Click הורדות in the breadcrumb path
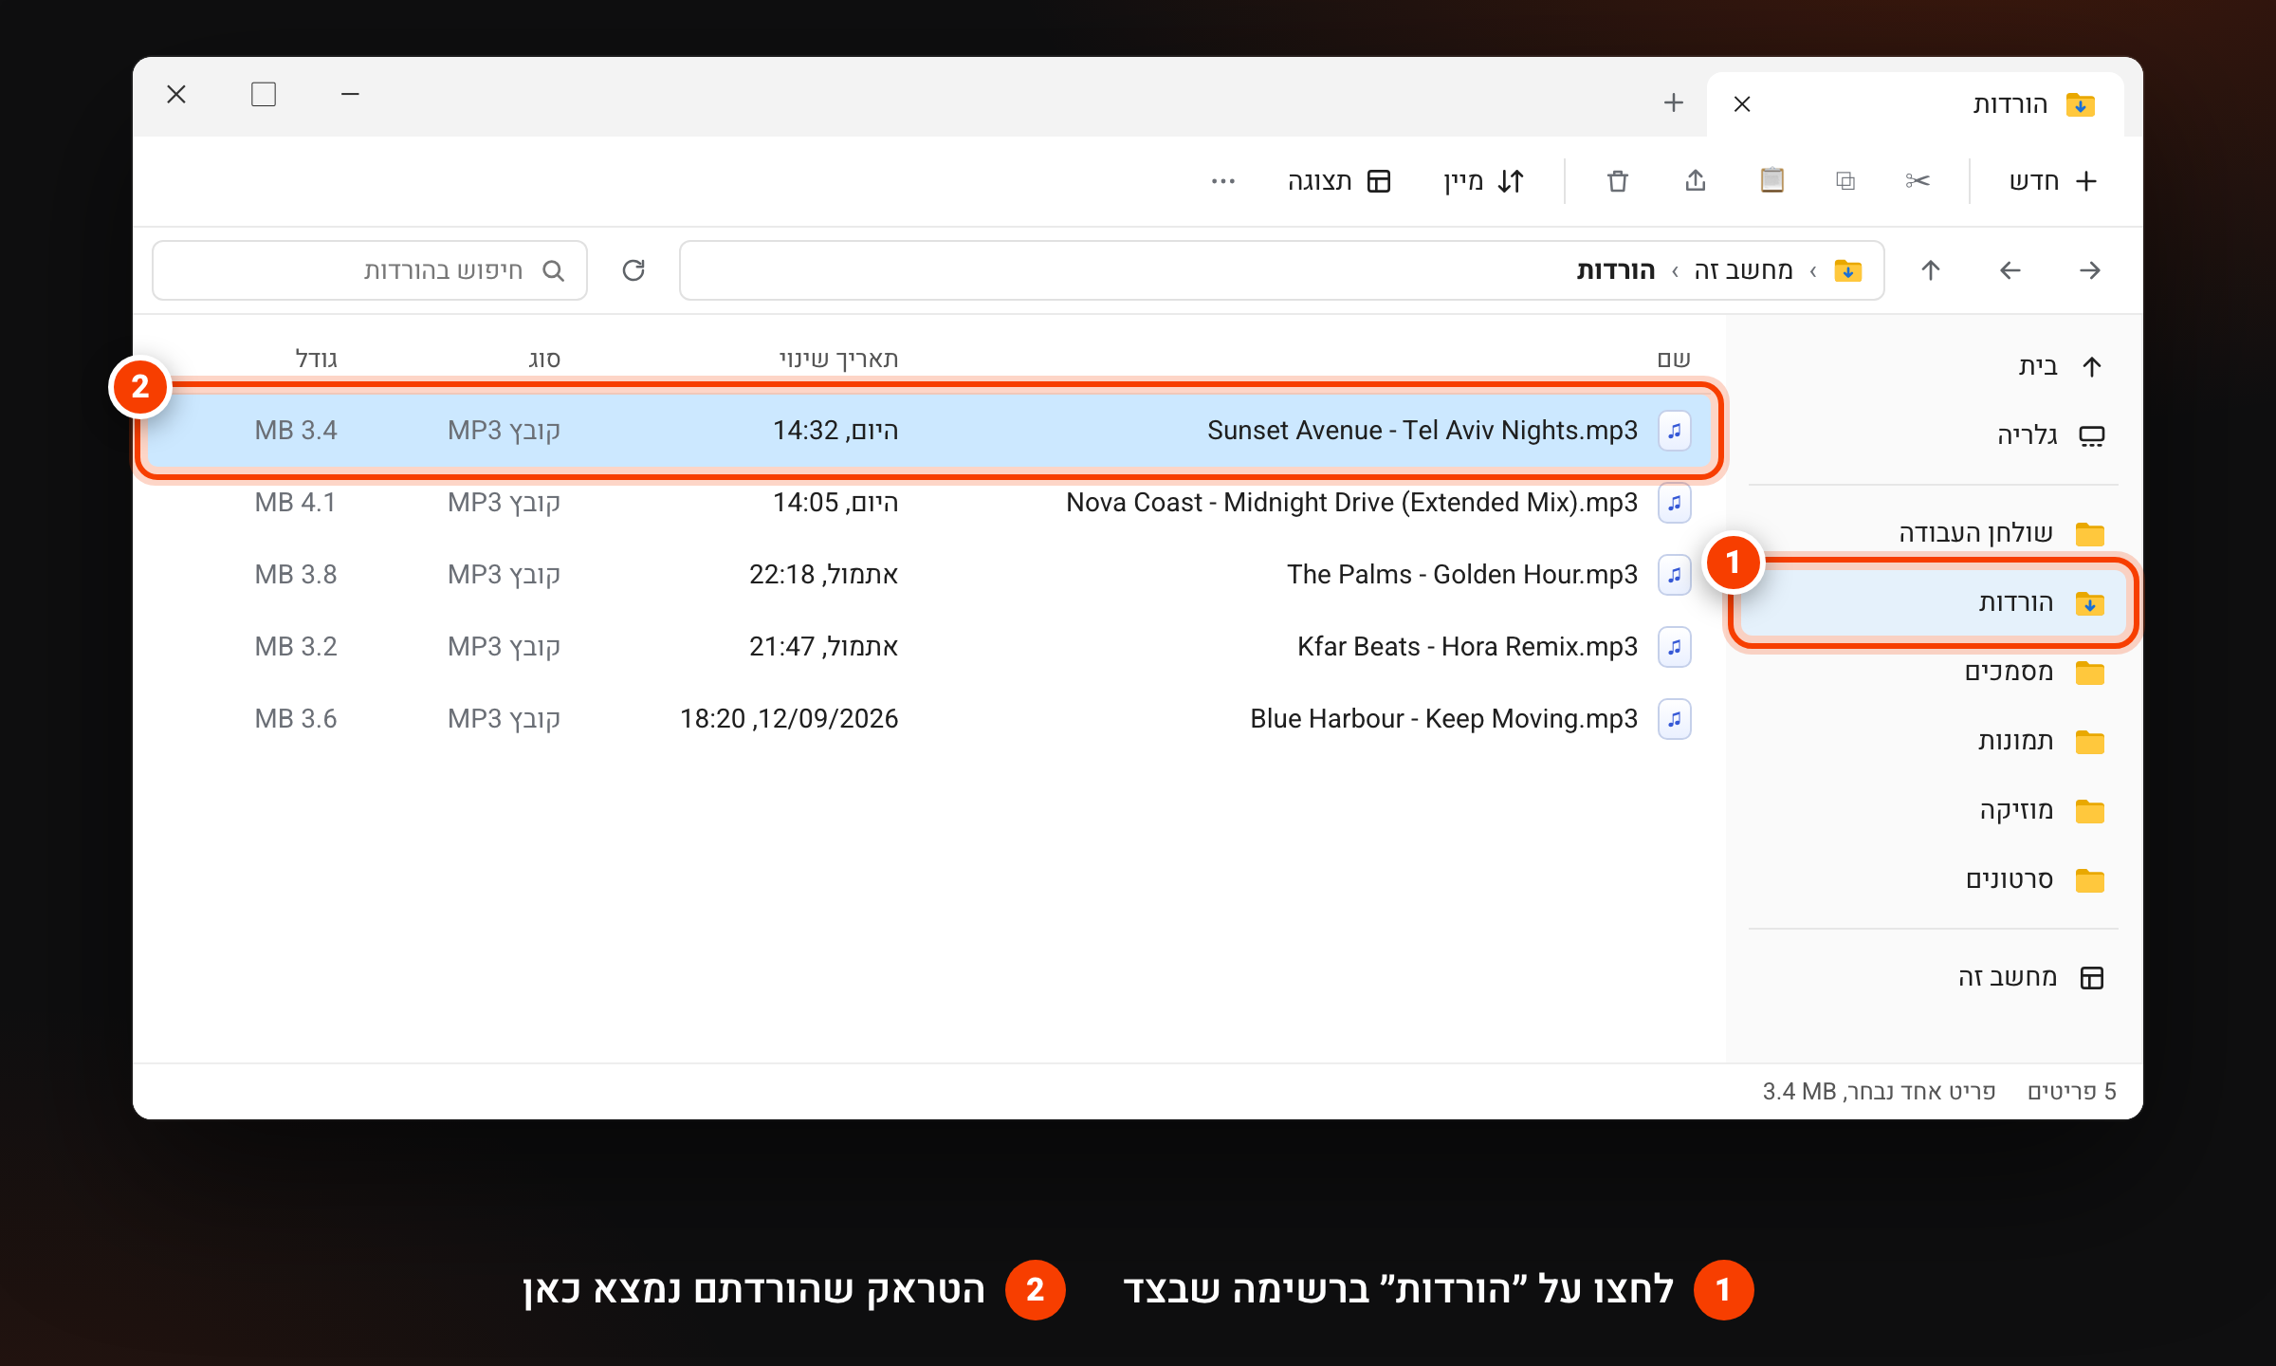 [x=1616, y=270]
